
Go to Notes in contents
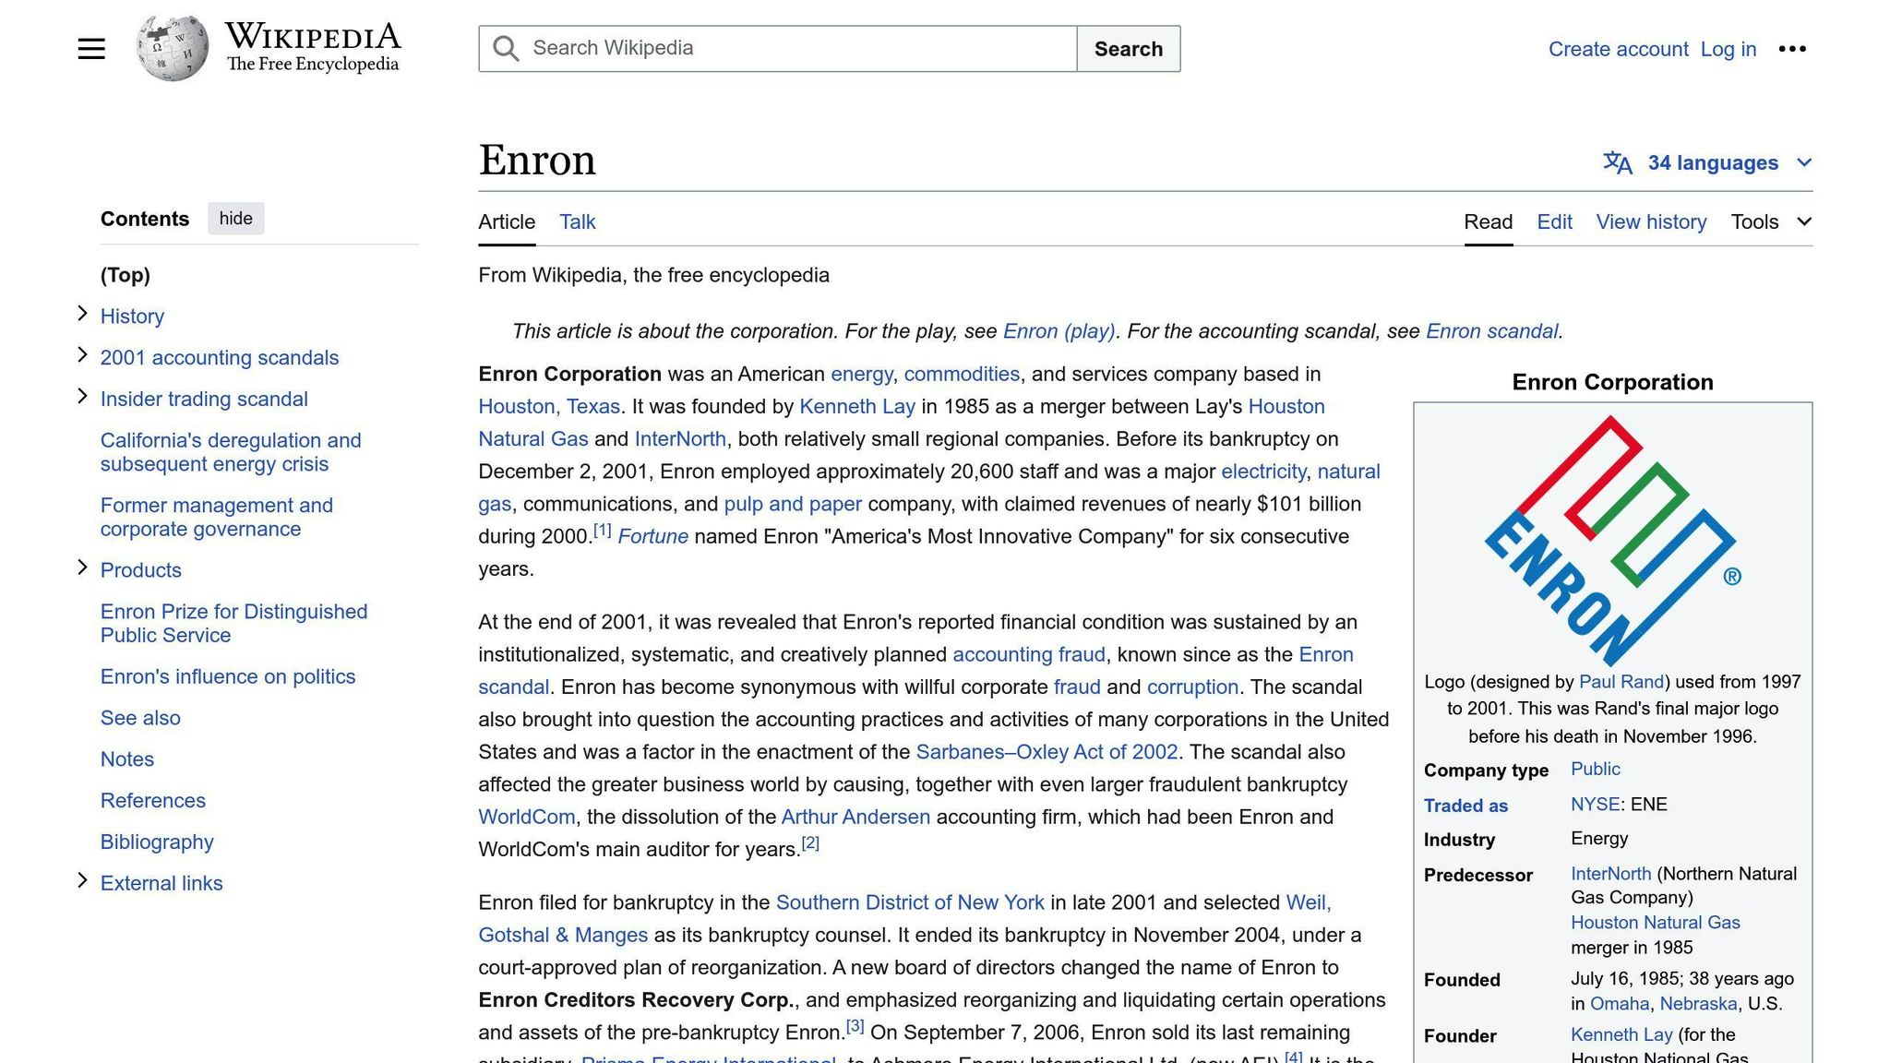pyautogui.click(x=127, y=759)
